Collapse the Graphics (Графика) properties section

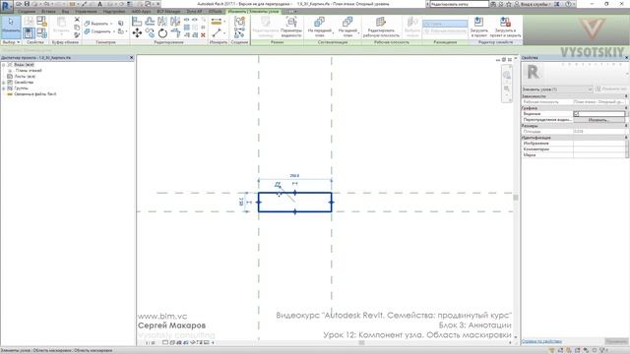click(626, 108)
